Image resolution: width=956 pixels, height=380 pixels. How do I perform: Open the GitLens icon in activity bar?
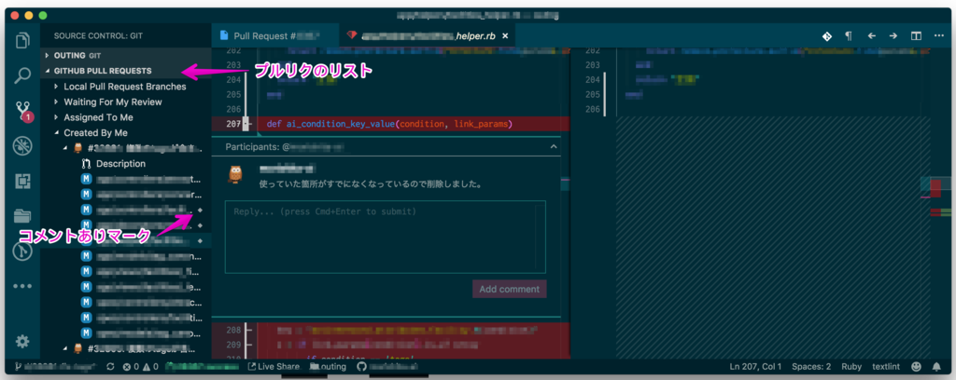coord(22,251)
